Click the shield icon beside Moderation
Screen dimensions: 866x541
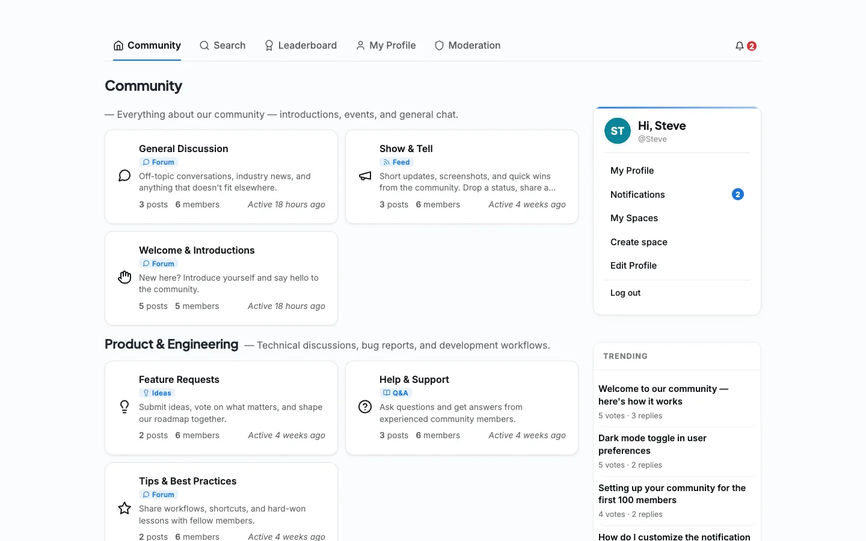439,46
